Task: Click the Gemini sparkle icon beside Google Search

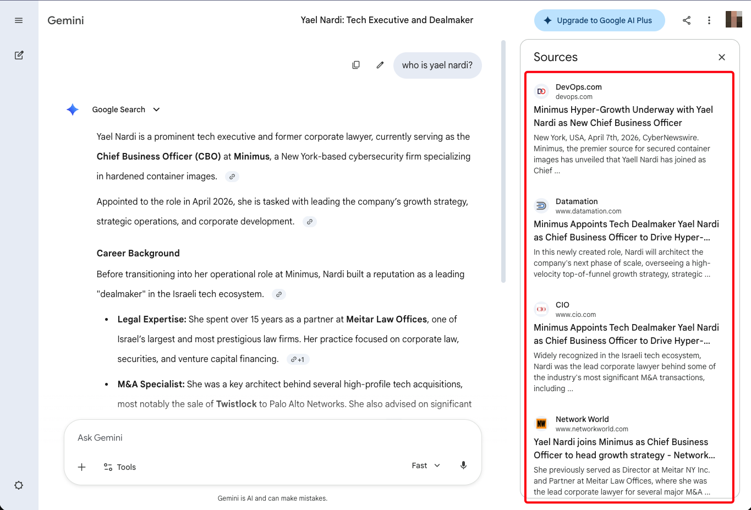Action: (73, 109)
